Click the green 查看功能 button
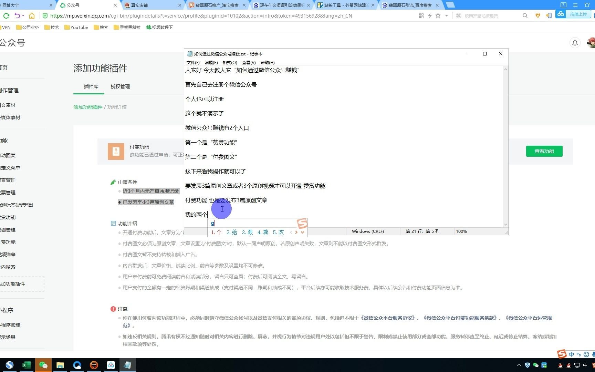The width and height of the screenshot is (595, 372). tap(544, 151)
